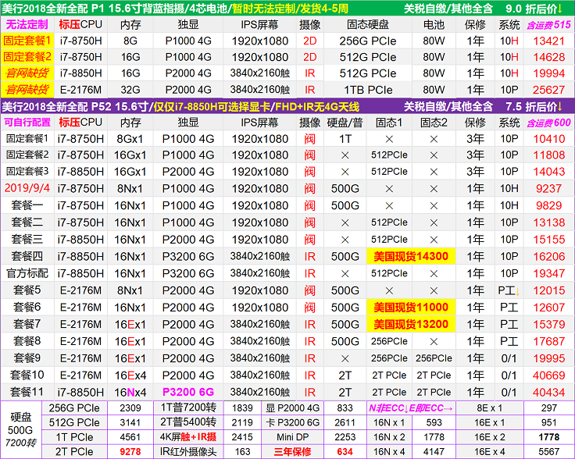Select the 25627 price cell
The height and width of the screenshot is (459, 575).
(x=548, y=90)
